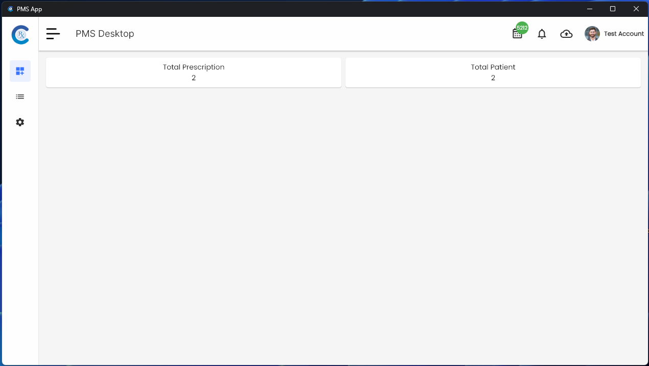Toggle the navigation sidebar with the hamburger icon
This screenshot has height=366, width=649.
pyautogui.click(x=53, y=34)
